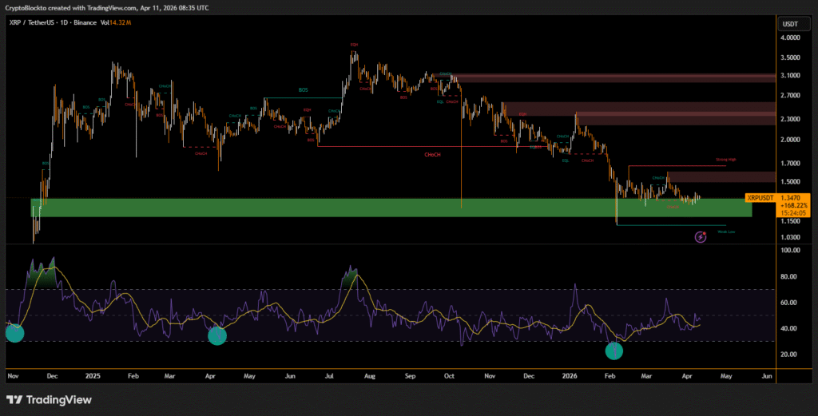Select the Weak Low label

tap(726, 232)
